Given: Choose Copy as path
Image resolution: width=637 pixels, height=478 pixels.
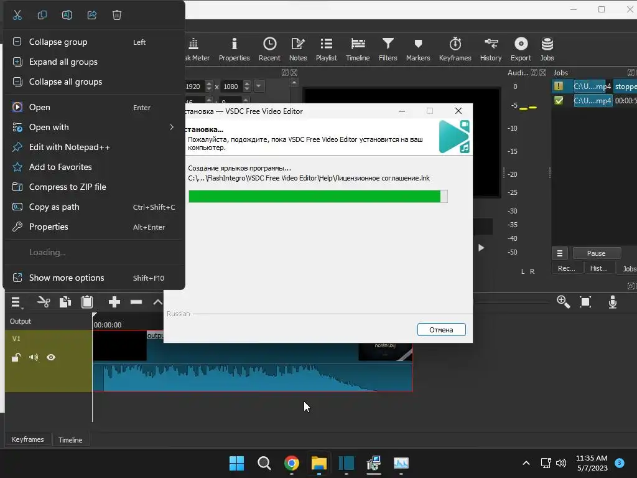Looking at the screenshot, I should tap(93, 207).
